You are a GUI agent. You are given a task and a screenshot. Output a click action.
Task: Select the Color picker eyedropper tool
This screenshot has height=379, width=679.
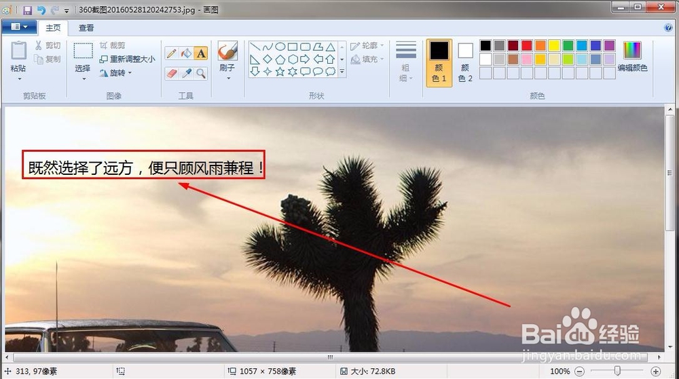coord(186,73)
